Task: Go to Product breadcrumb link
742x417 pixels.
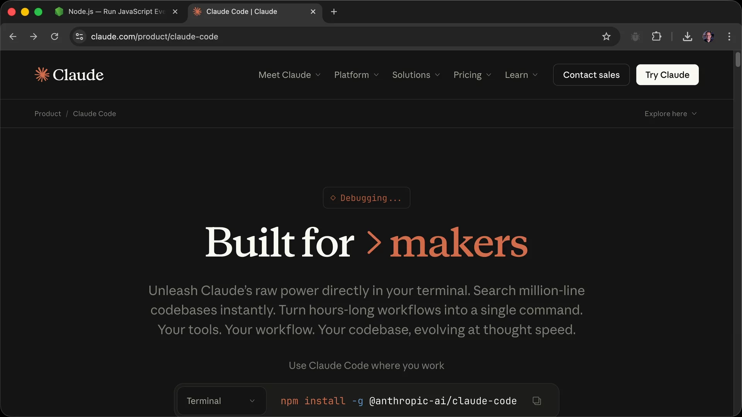Action: coord(48,114)
